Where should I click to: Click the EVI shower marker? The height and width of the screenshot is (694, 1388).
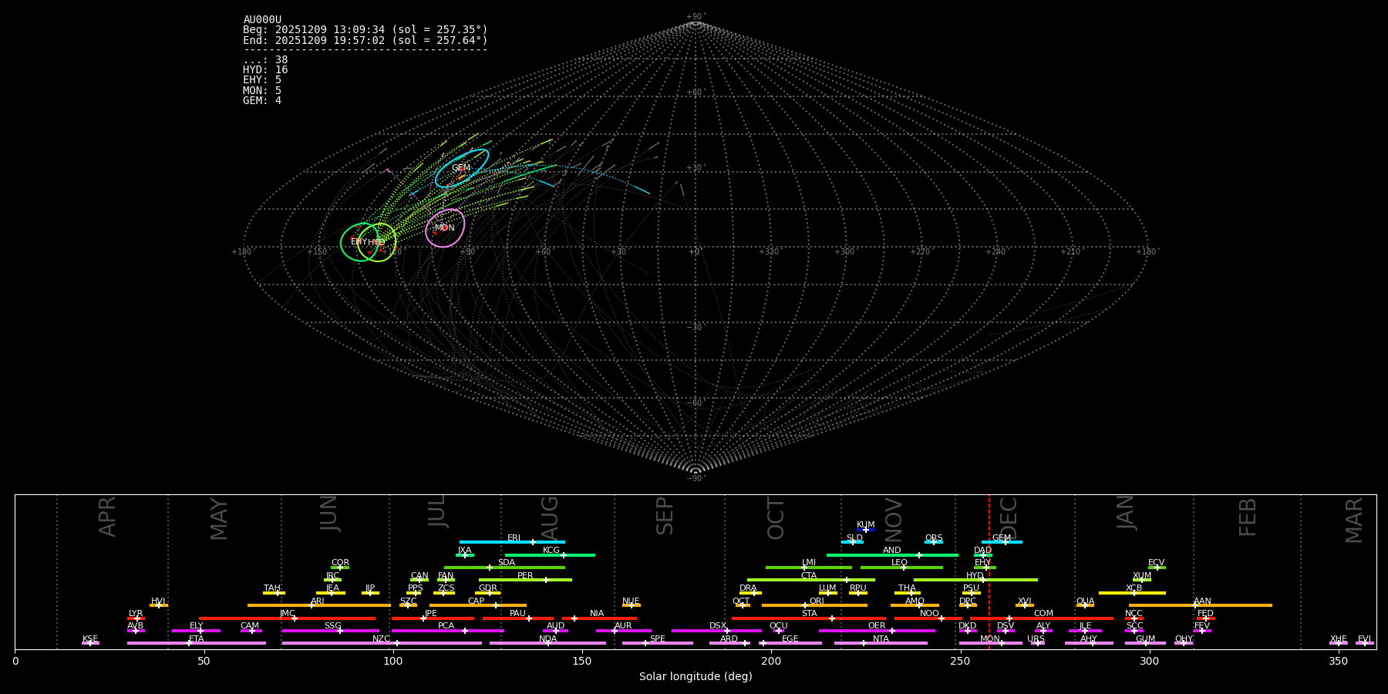point(1365,643)
